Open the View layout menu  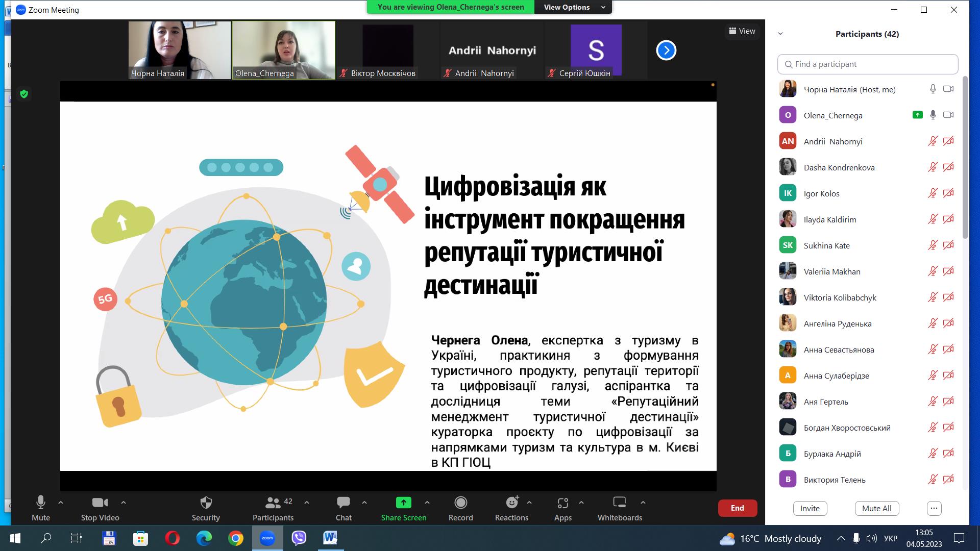(x=742, y=31)
